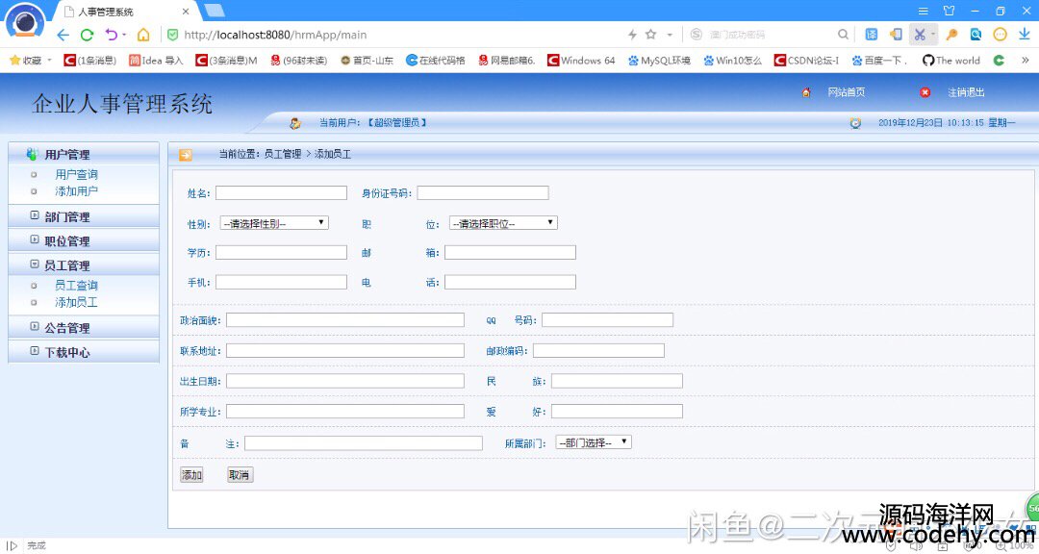The height and width of the screenshot is (554, 1039).
Task: Expand the 部门管理 sidebar section
Action: click(67, 217)
